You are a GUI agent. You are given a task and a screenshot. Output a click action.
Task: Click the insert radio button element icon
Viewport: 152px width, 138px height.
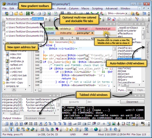coord(104,124)
